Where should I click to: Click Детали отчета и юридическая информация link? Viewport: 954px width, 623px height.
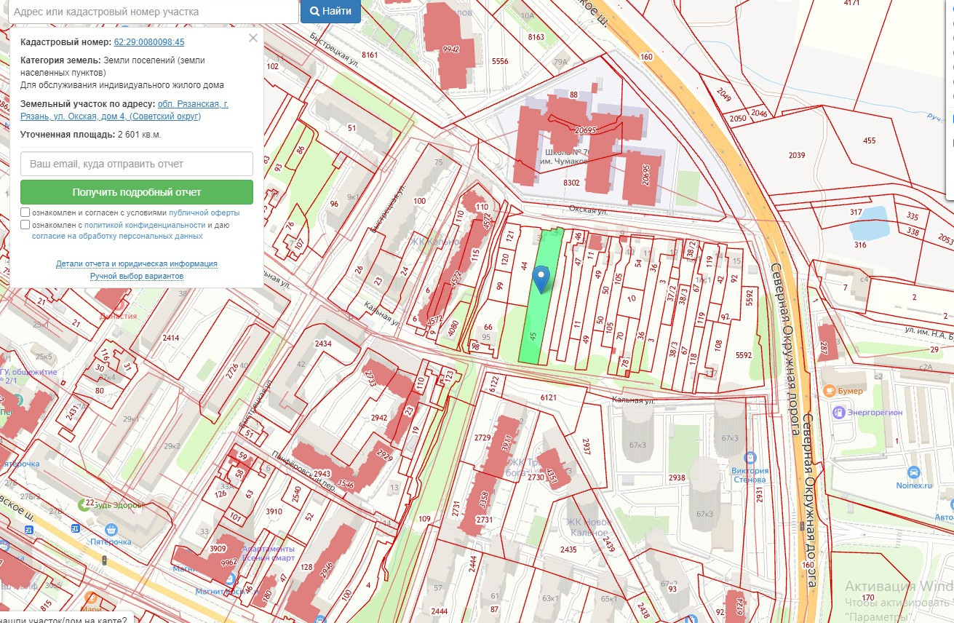pyautogui.click(x=137, y=263)
